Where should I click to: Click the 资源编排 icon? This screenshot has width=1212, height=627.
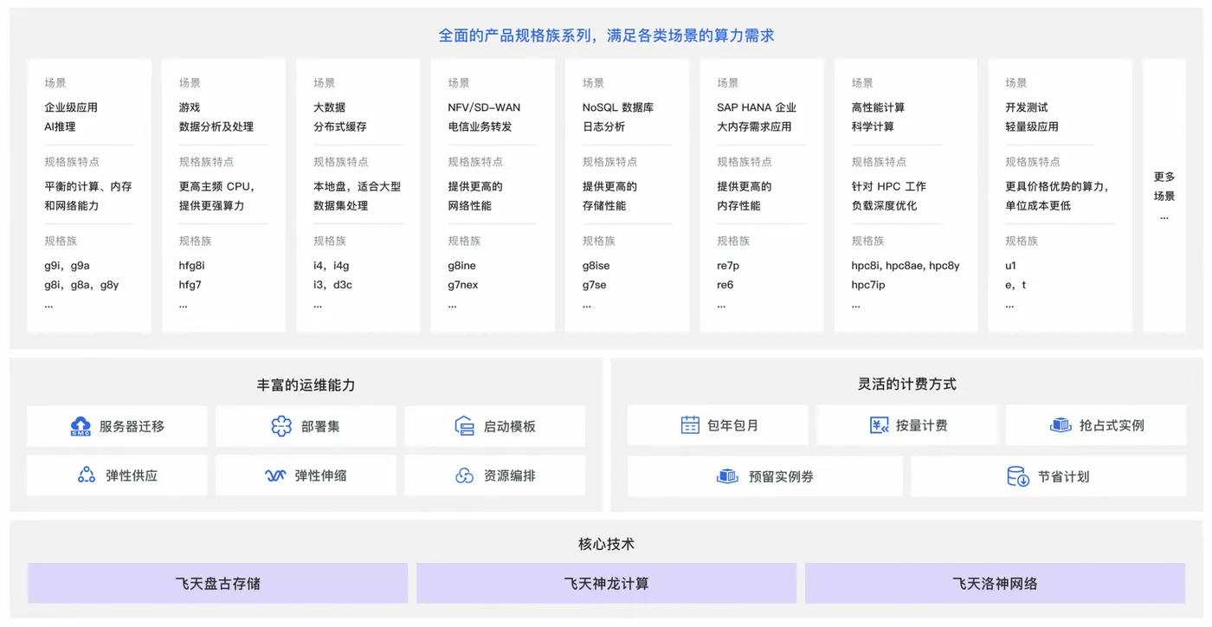[465, 475]
